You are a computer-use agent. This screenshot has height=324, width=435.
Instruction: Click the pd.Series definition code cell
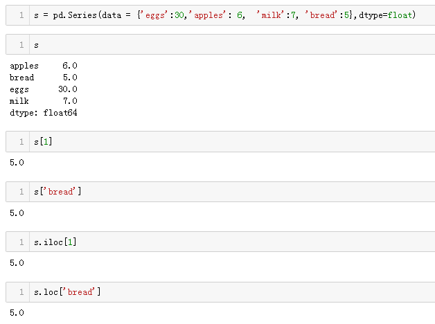[220, 15]
